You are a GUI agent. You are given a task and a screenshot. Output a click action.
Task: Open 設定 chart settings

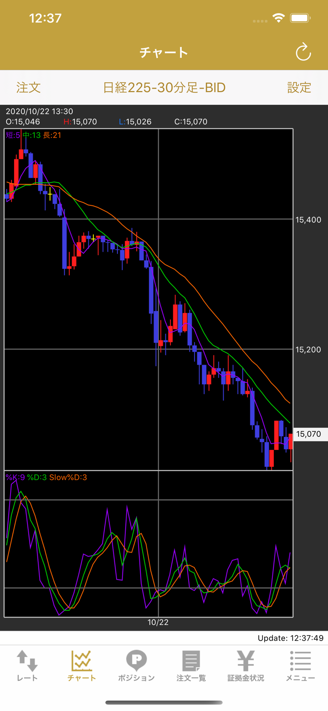tap(299, 88)
